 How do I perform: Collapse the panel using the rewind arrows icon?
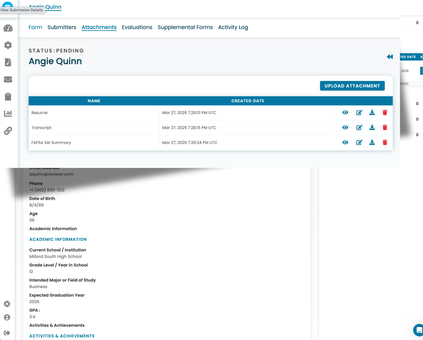coord(390,57)
